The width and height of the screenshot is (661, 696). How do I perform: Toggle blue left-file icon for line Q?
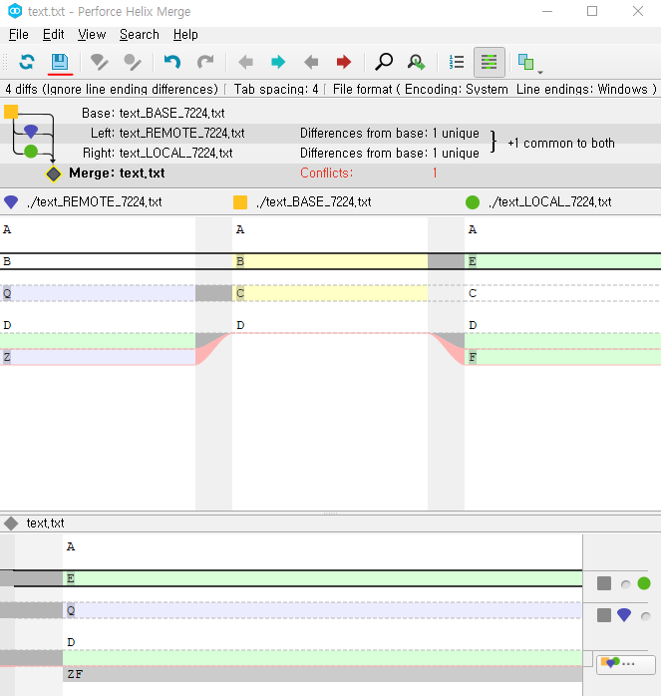coord(624,615)
